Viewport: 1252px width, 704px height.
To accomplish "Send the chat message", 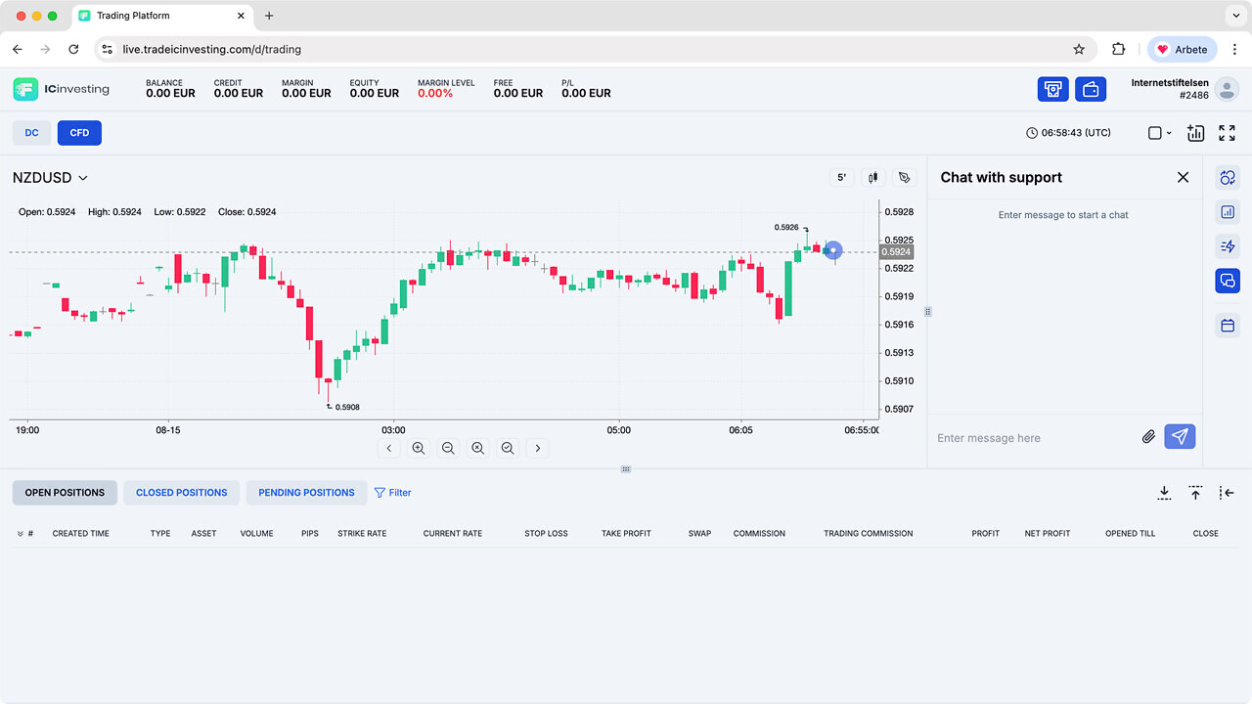I will (x=1180, y=437).
